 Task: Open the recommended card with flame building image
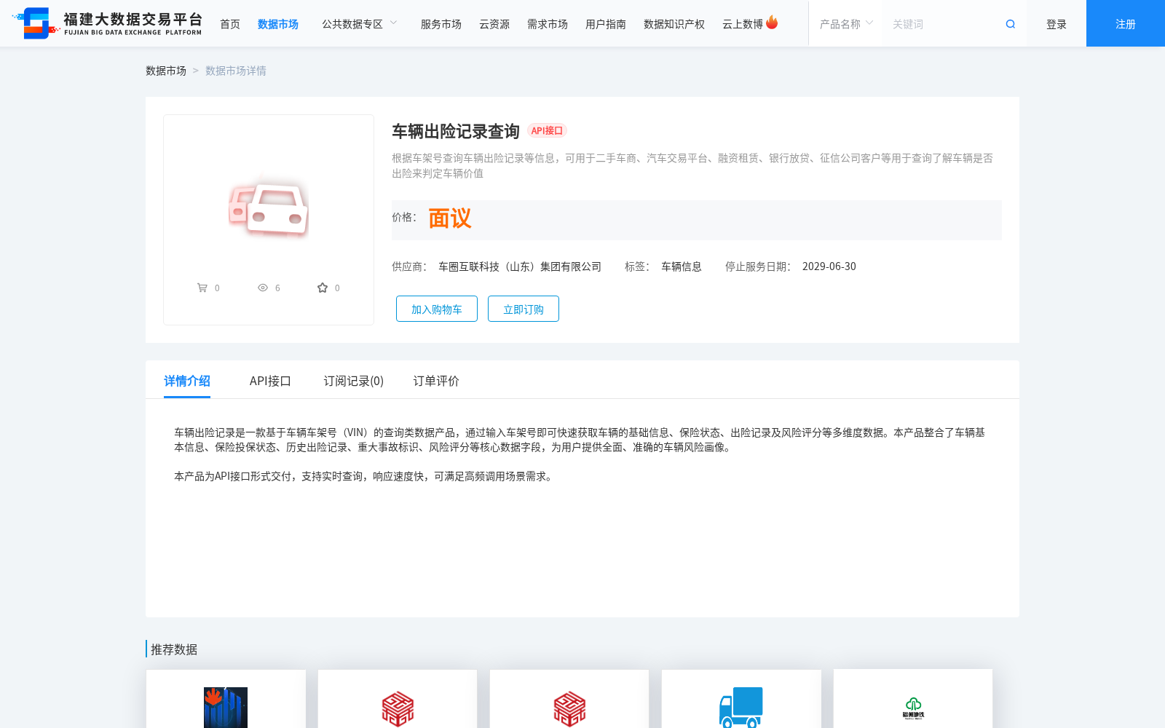226,700
